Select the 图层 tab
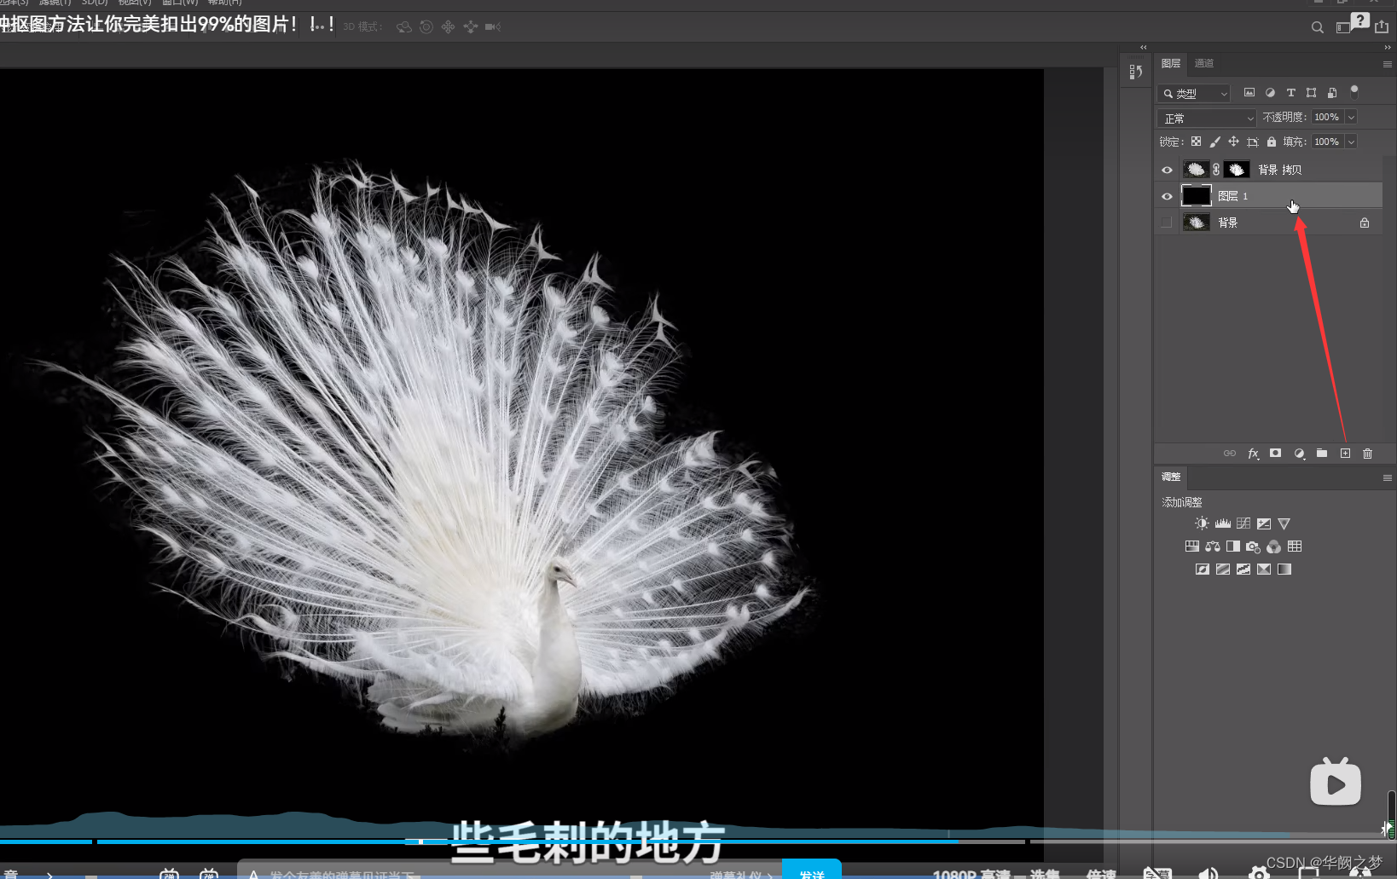The width and height of the screenshot is (1397, 879). coord(1171,63)
